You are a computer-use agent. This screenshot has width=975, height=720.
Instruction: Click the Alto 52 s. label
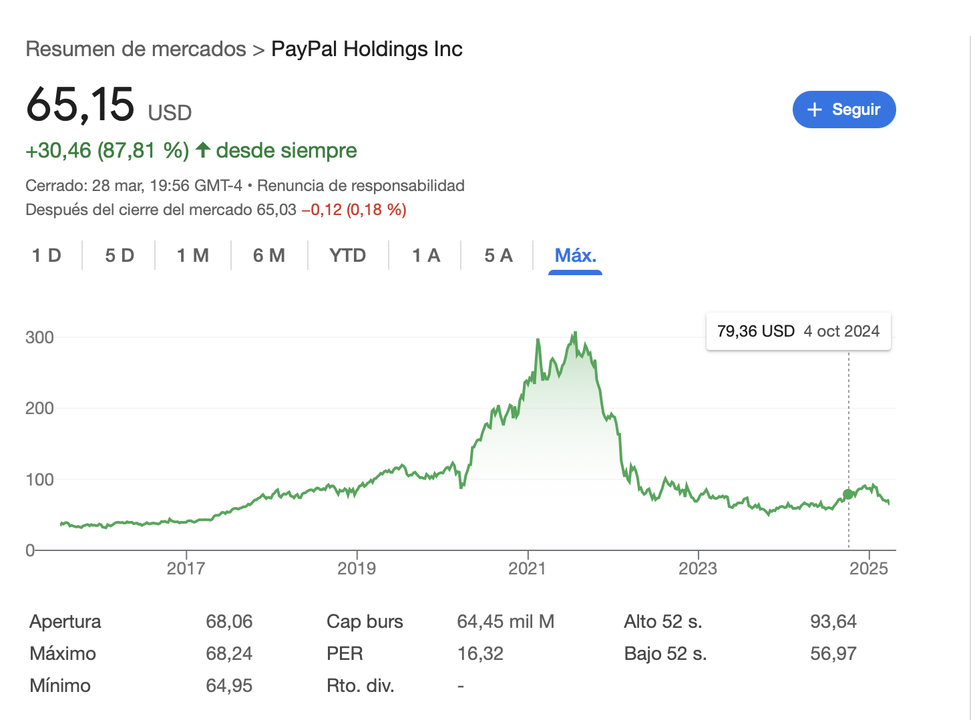tap(663, 621)
